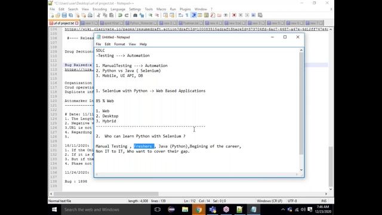Click the Save icon in Notepad++ toolbar

click(x=64, y=15)
